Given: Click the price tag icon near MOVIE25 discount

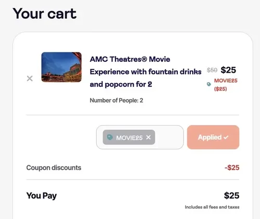Looking at the screenshot, I should pyautogui.click(x=209, y=84).
